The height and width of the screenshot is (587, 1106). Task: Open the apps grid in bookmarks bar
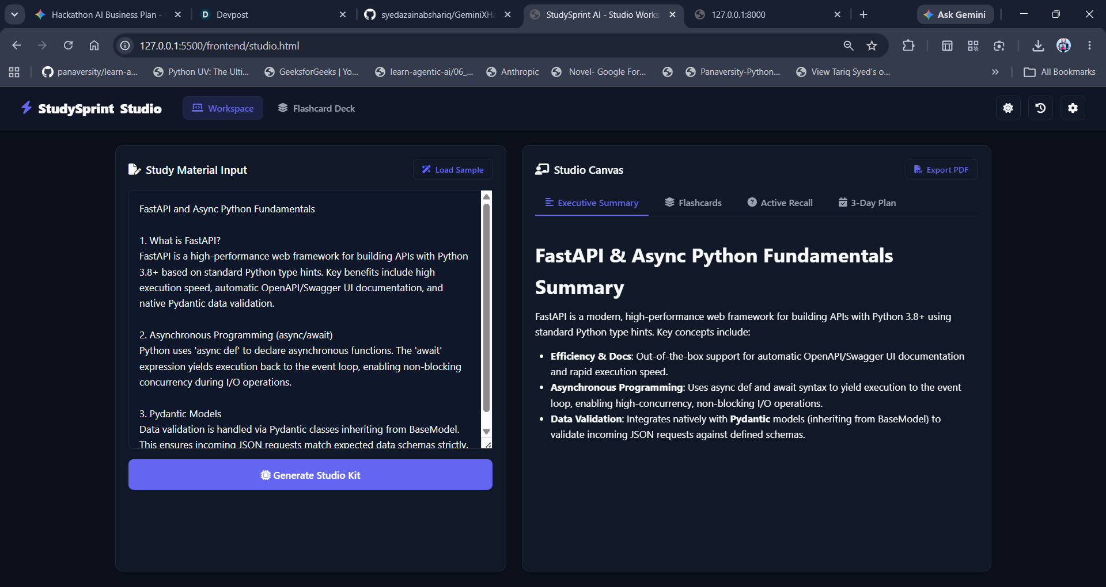pos(14,72)
